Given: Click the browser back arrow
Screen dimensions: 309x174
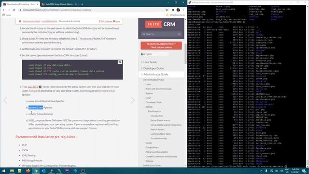Looking at the screenshot, I should [x=3, y=10].
